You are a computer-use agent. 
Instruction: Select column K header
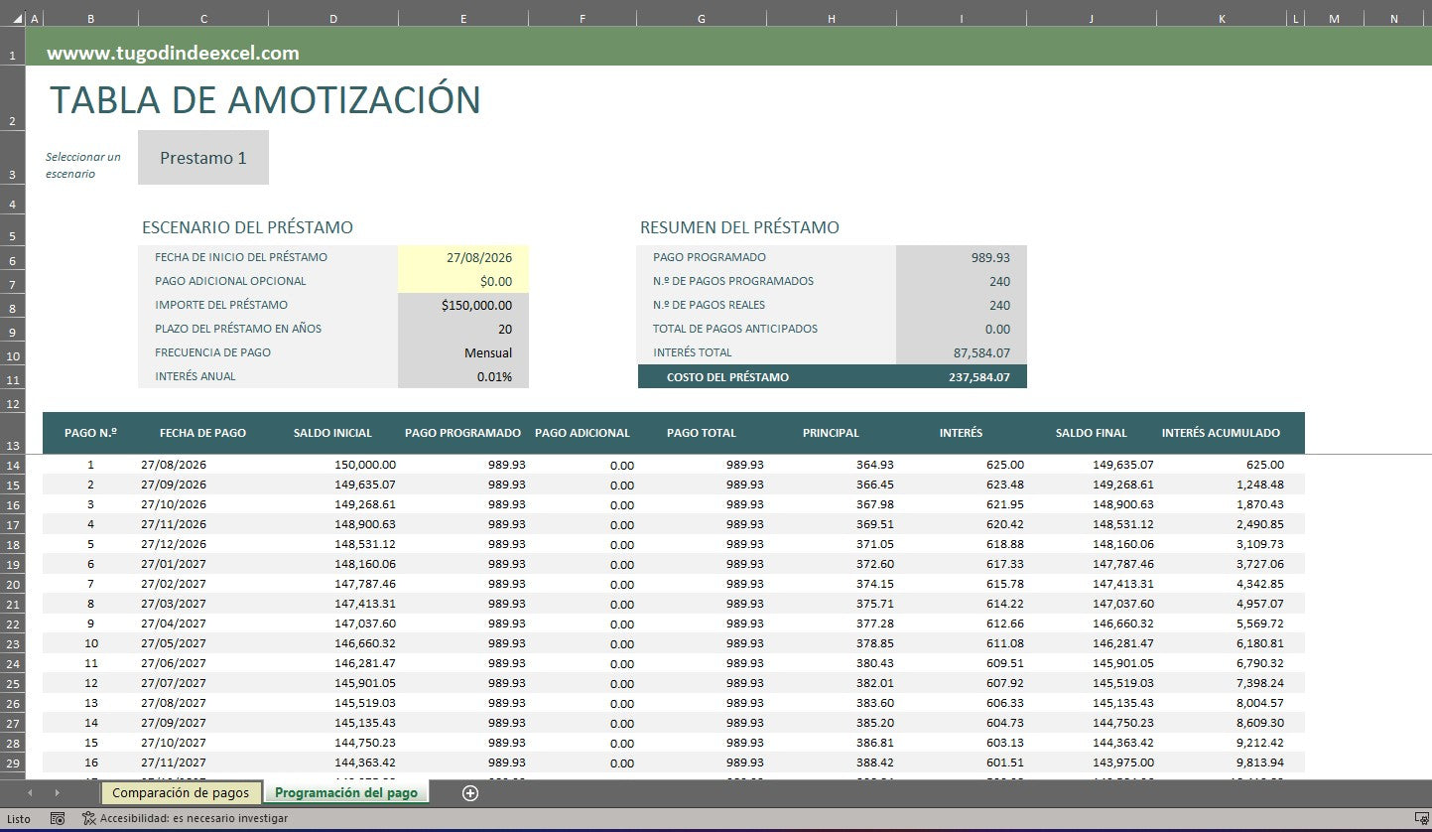1222,18
